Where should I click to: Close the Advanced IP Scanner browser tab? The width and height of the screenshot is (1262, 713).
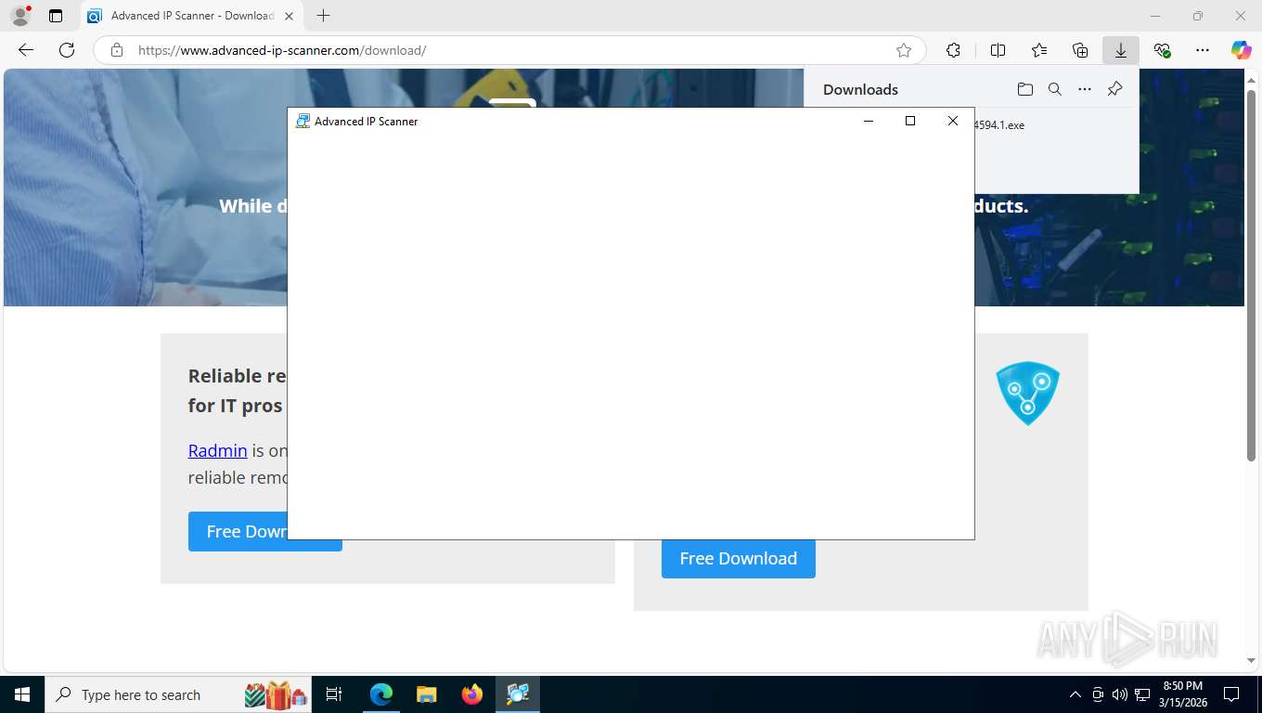coord(288,16)
